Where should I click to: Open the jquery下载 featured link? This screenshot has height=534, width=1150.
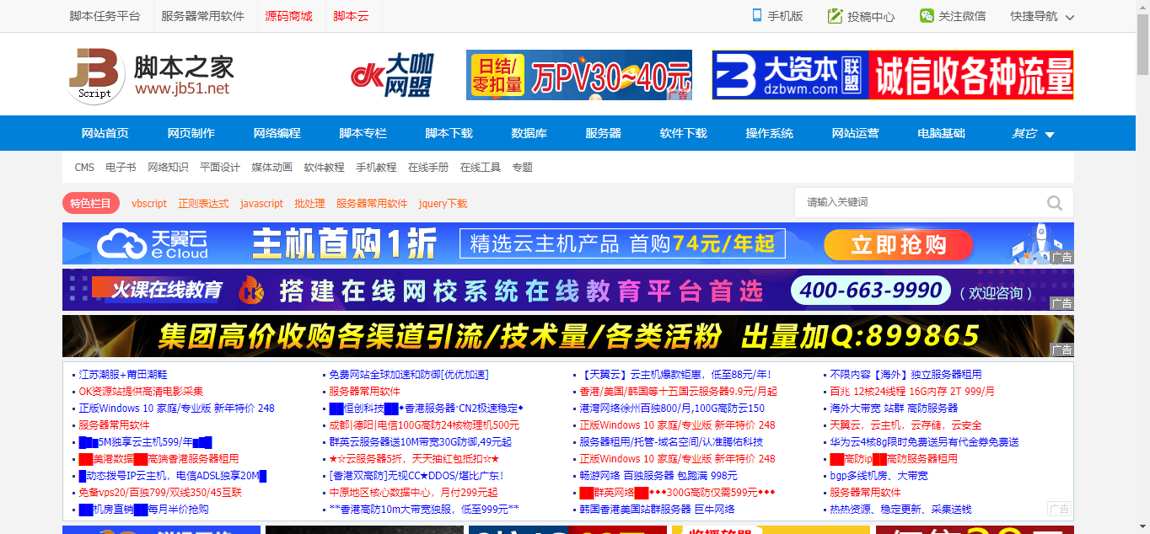(443, 204)
